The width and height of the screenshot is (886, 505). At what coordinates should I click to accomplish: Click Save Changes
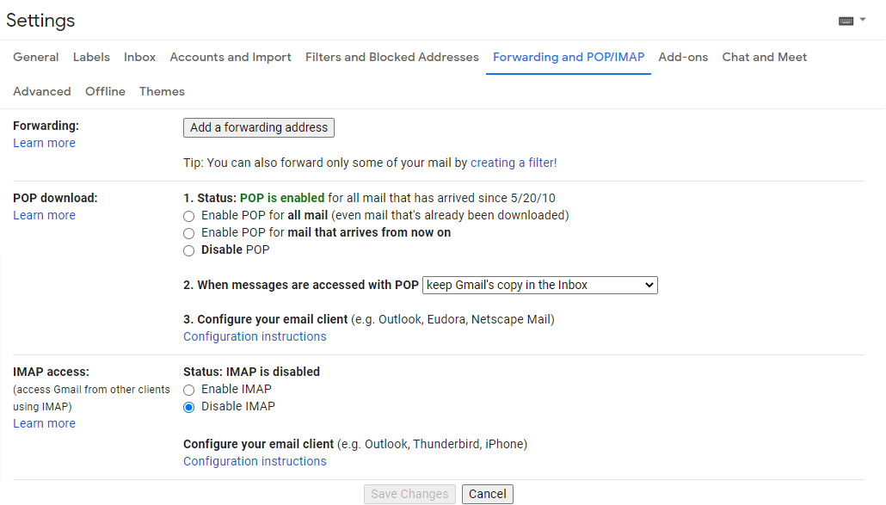409,493
